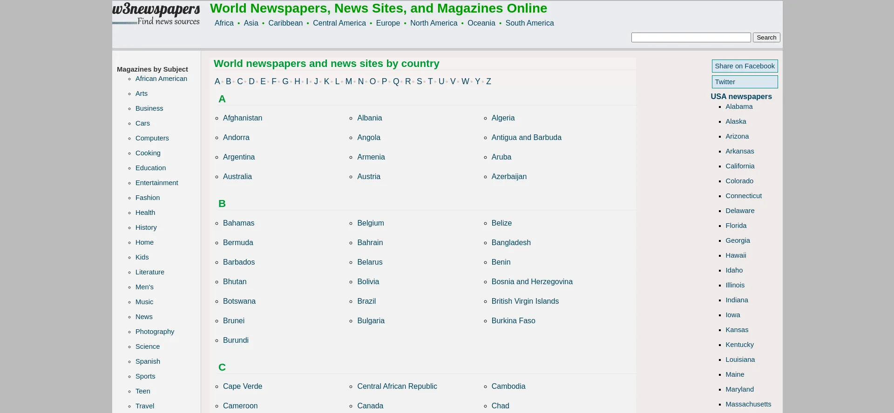
Task: Jump to letter B in alphabet index
Action: (229, 81)
